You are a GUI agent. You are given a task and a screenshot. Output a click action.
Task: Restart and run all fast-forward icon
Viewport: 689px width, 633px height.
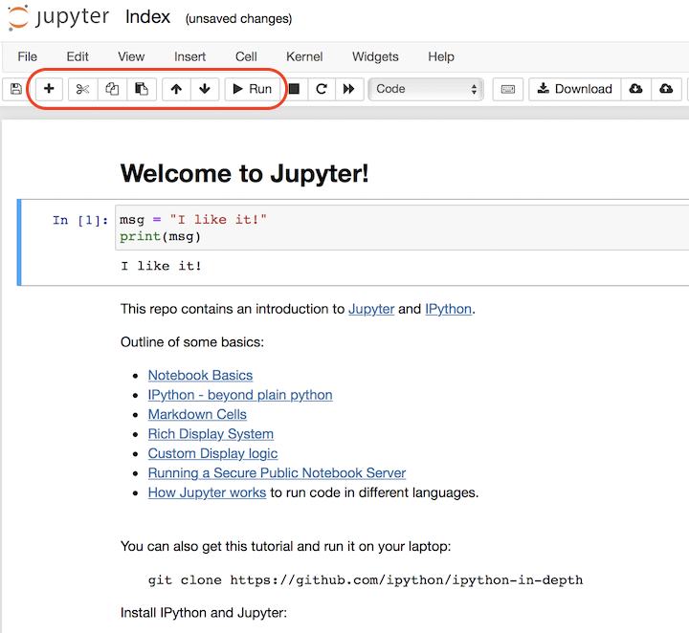(349, 89)
